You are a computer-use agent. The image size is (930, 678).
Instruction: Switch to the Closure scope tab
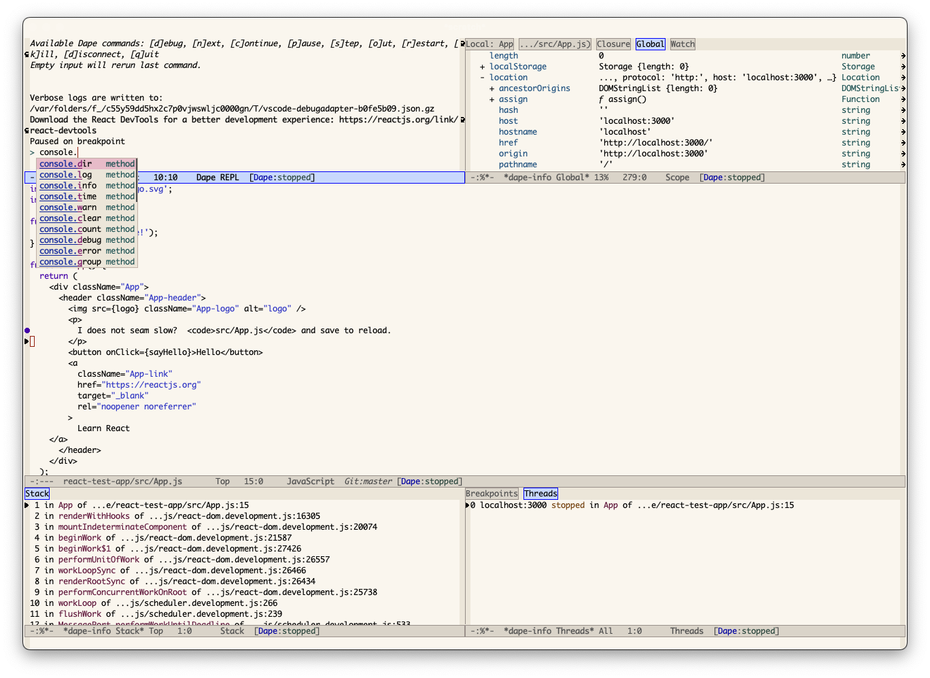pos(613,44)
